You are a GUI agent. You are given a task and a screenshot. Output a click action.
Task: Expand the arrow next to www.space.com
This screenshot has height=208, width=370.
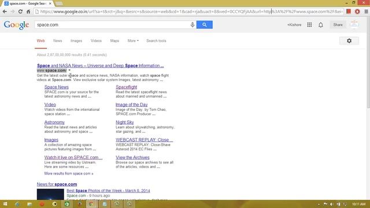click(x=69, y=70)
